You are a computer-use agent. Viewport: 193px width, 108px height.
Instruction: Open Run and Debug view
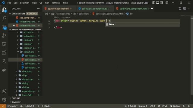coord(4,35)
